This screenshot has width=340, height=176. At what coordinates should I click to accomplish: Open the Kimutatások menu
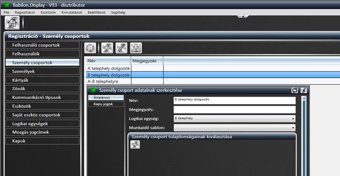[x=72, y=13]
